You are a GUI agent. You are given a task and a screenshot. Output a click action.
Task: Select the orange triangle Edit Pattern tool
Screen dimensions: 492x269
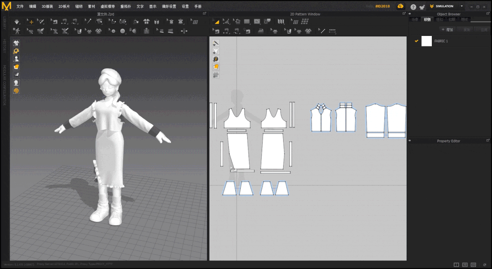[216, 22]
